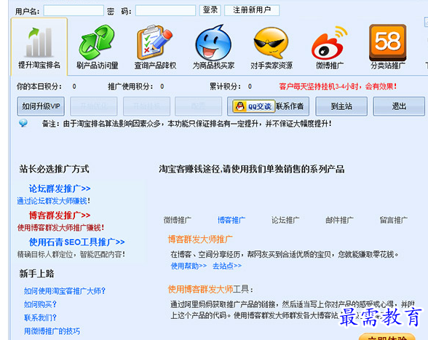This screenshot has width=428, height=340.
Task: Switch to the 邮件推广 sub-tab
Action: pyautogui.click(x=339, y=220)
